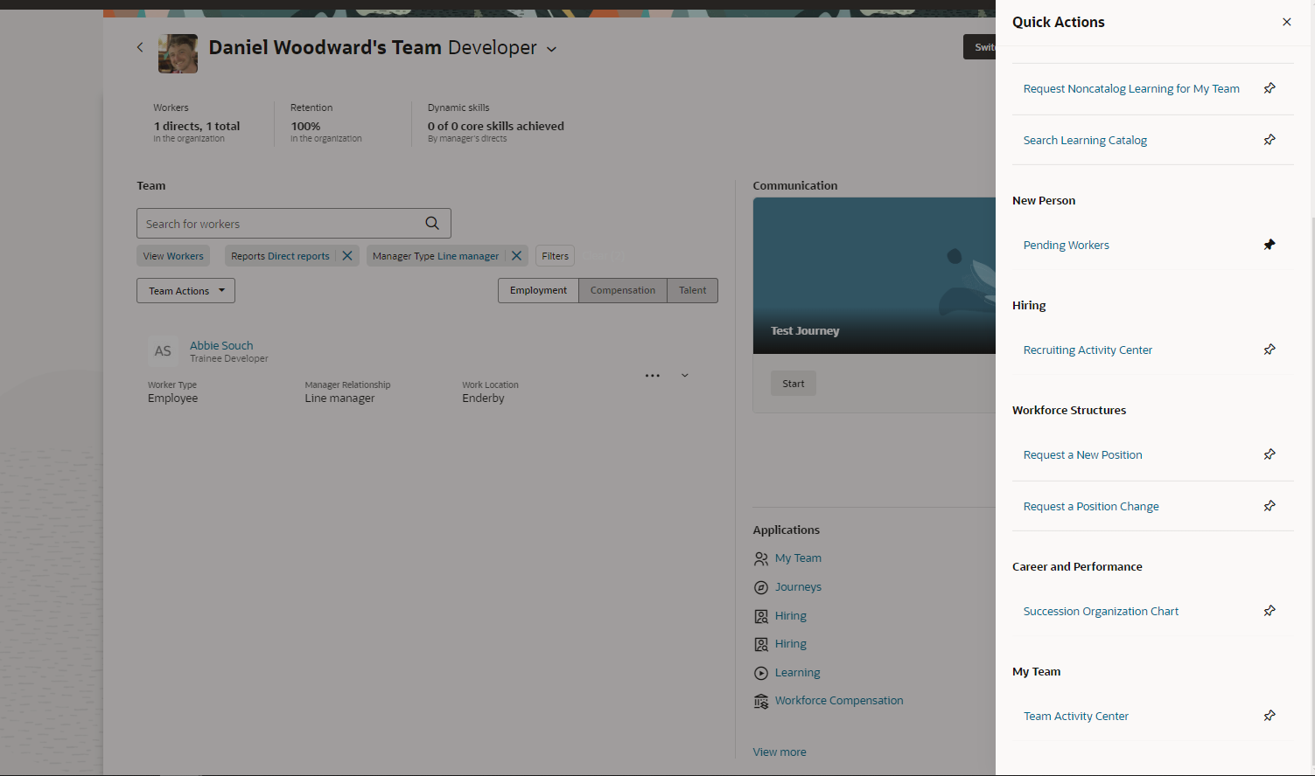Viewport: 1315px width, 776px height.
Task: Remove the Reports Direct reports filter
Action: [347, 256]
